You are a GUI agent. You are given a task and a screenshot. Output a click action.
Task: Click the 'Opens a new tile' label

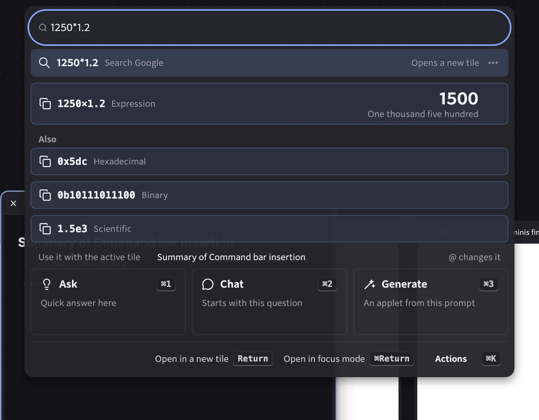(445, 63)
